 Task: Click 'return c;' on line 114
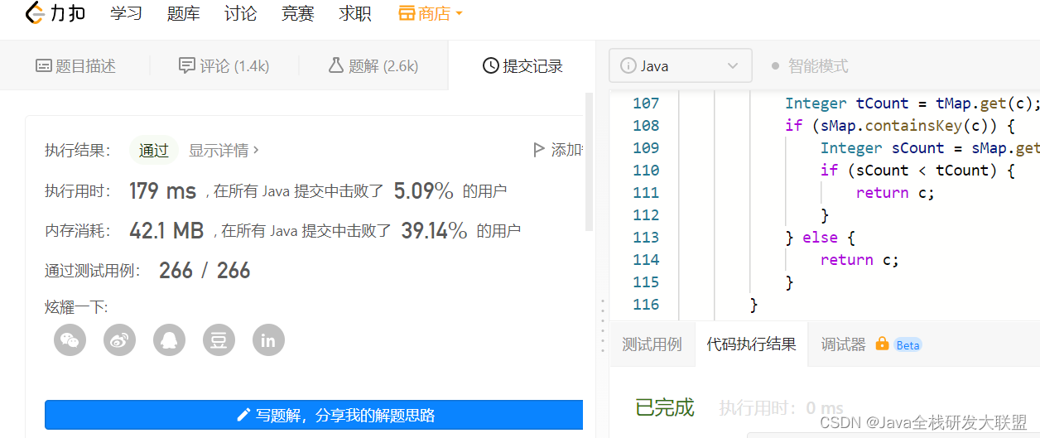859,260
